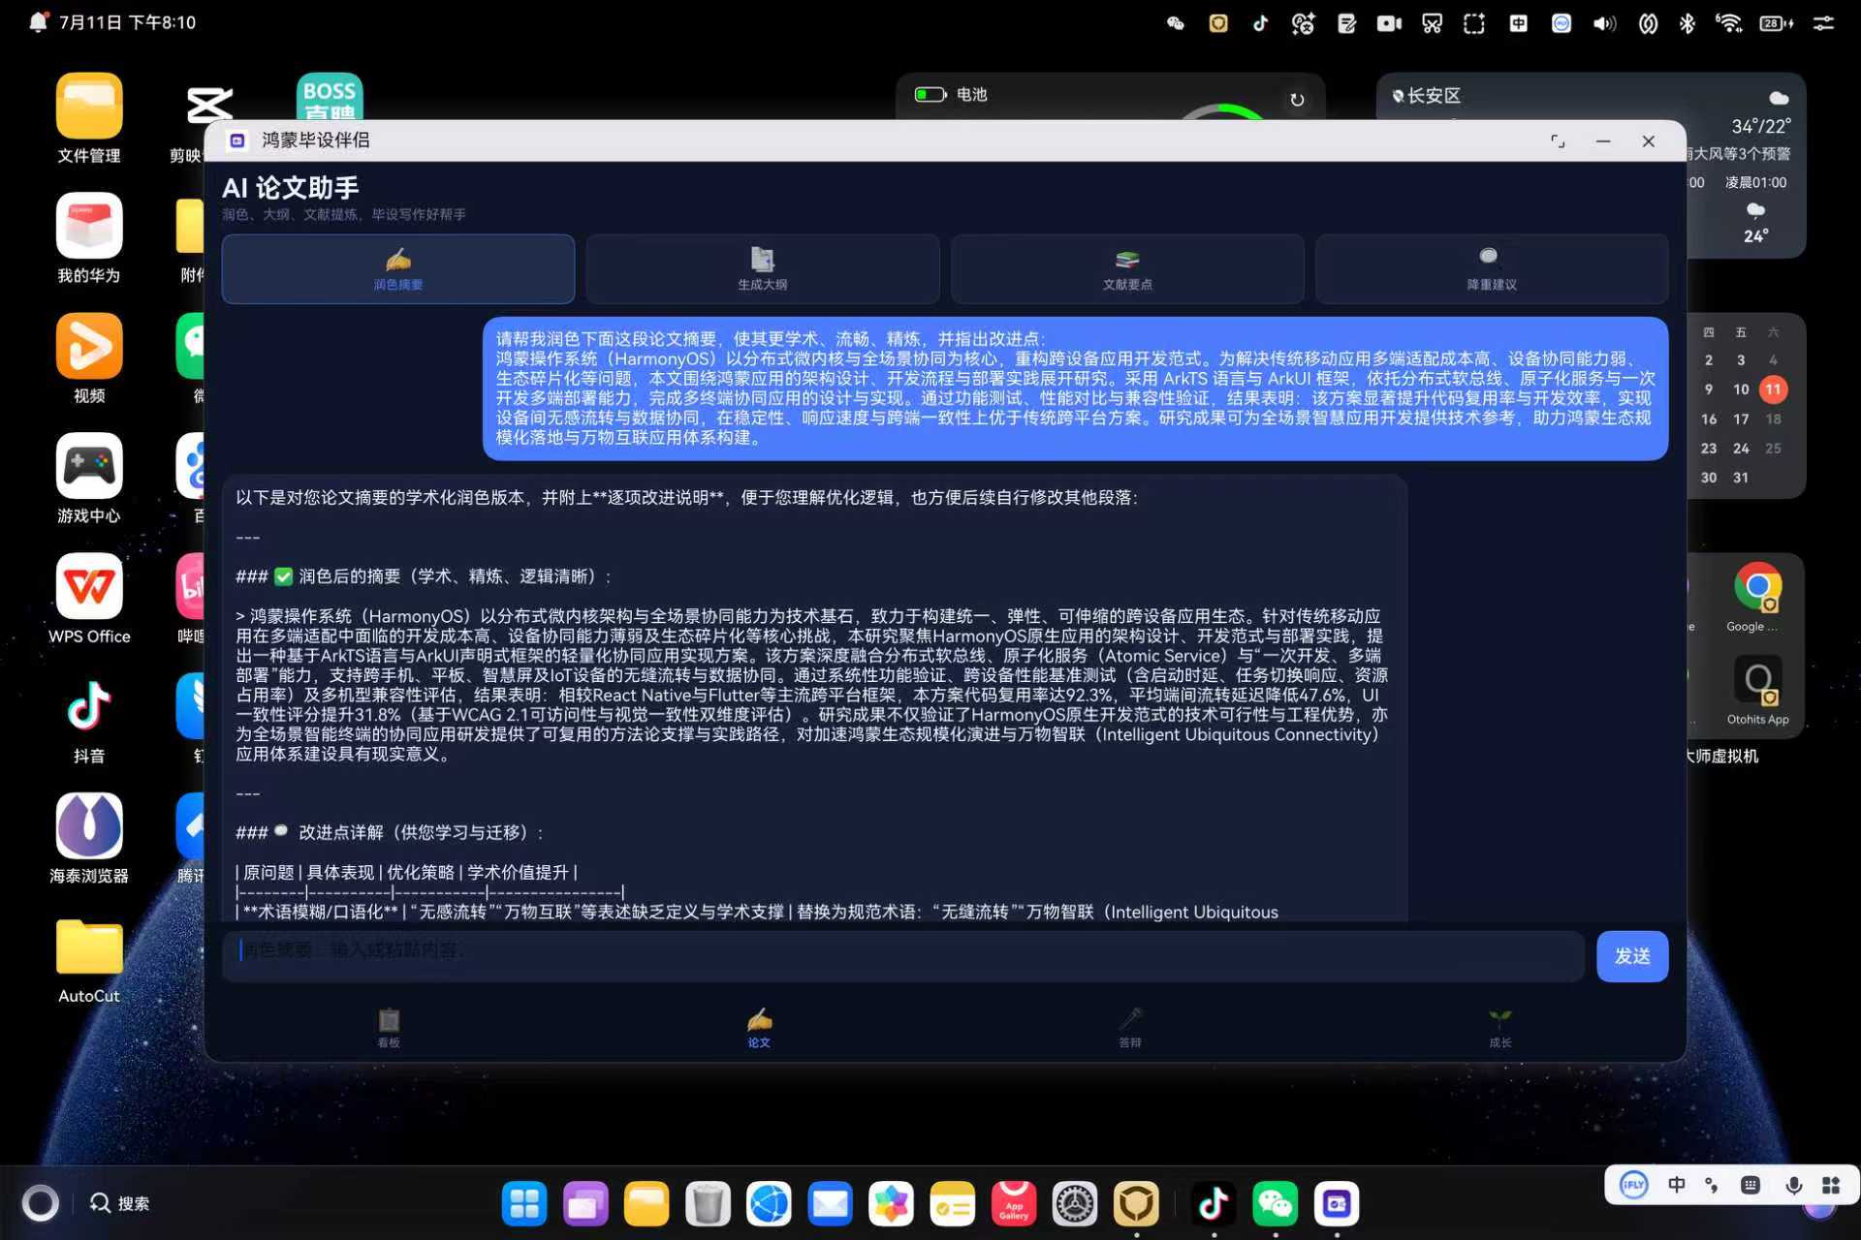The width and height of the screenshot is (1861, 1240).
Task: Toggle Bluetooth from the status bar
Action: (x=1688, y=23)
